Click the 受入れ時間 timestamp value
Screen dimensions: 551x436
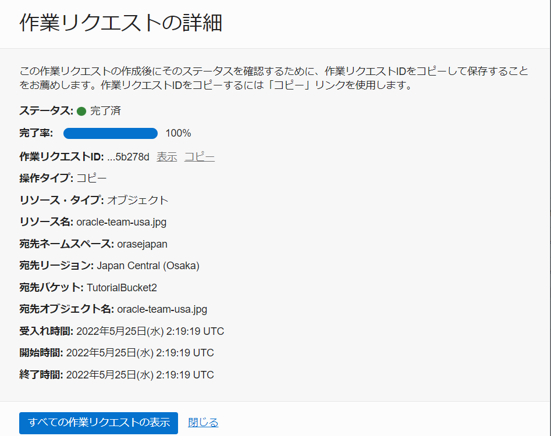coord(150,331)
